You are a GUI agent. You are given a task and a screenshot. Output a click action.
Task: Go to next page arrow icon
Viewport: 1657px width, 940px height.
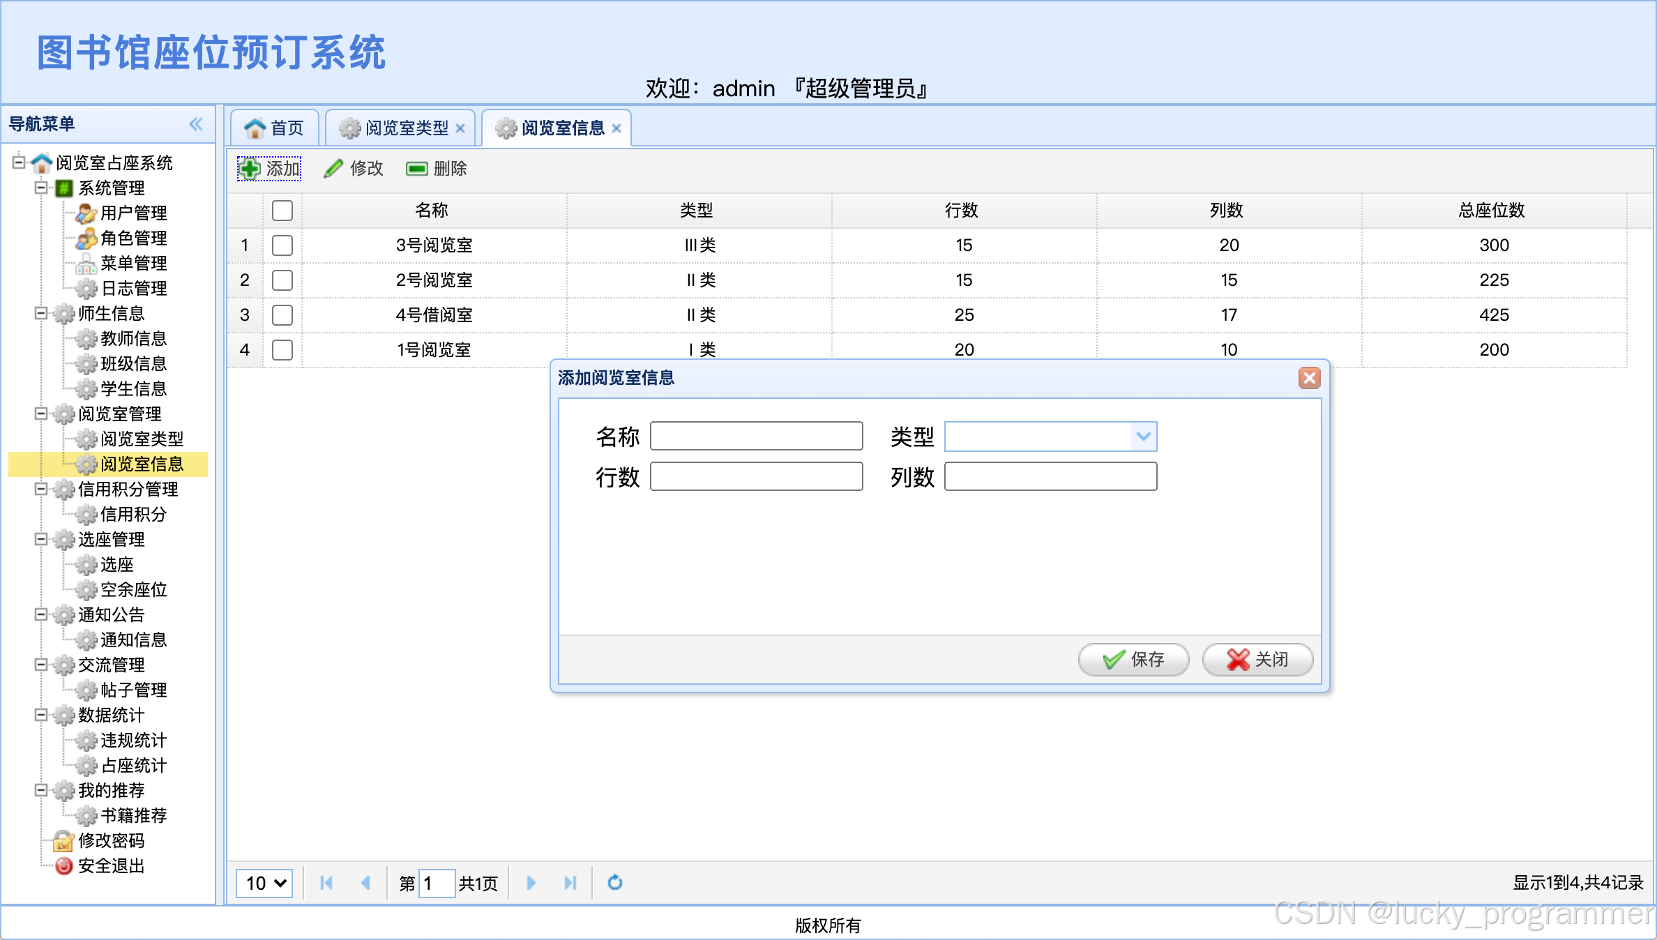[531, 883]
